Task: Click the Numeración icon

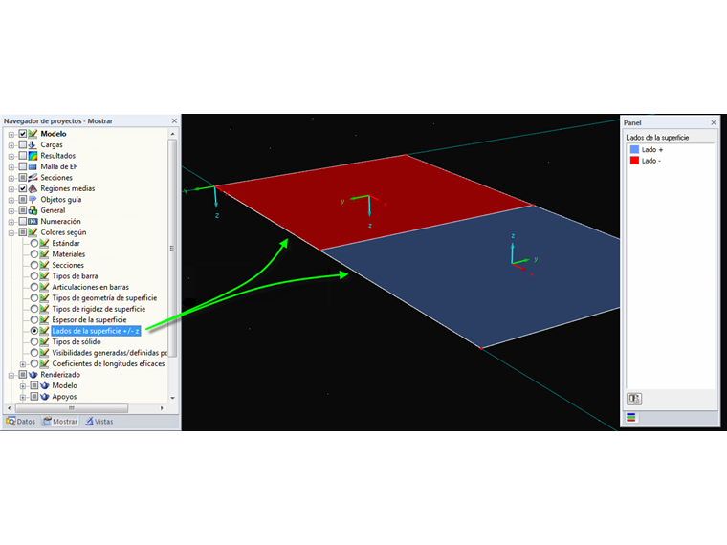Action: click(33, 222)
